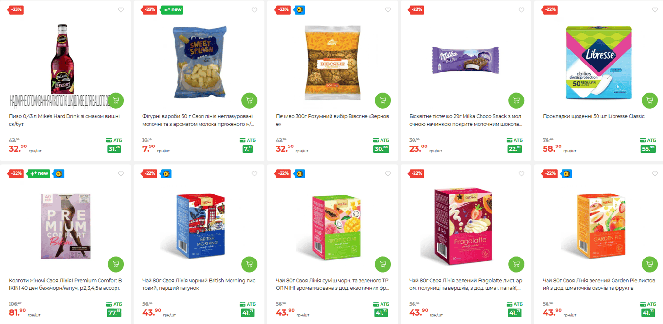
Task: Open Прокладки щоденні Libresse Classic product title
Action: [x=594, y=116]
